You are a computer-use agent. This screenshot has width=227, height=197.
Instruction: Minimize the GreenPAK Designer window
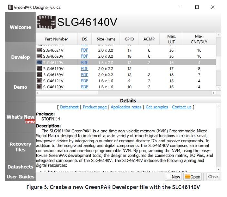(x=181, y=7)
